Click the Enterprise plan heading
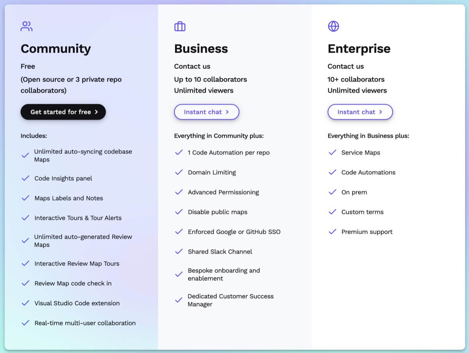469x353 pixels. pyautogui.click(x=359, y=49)
